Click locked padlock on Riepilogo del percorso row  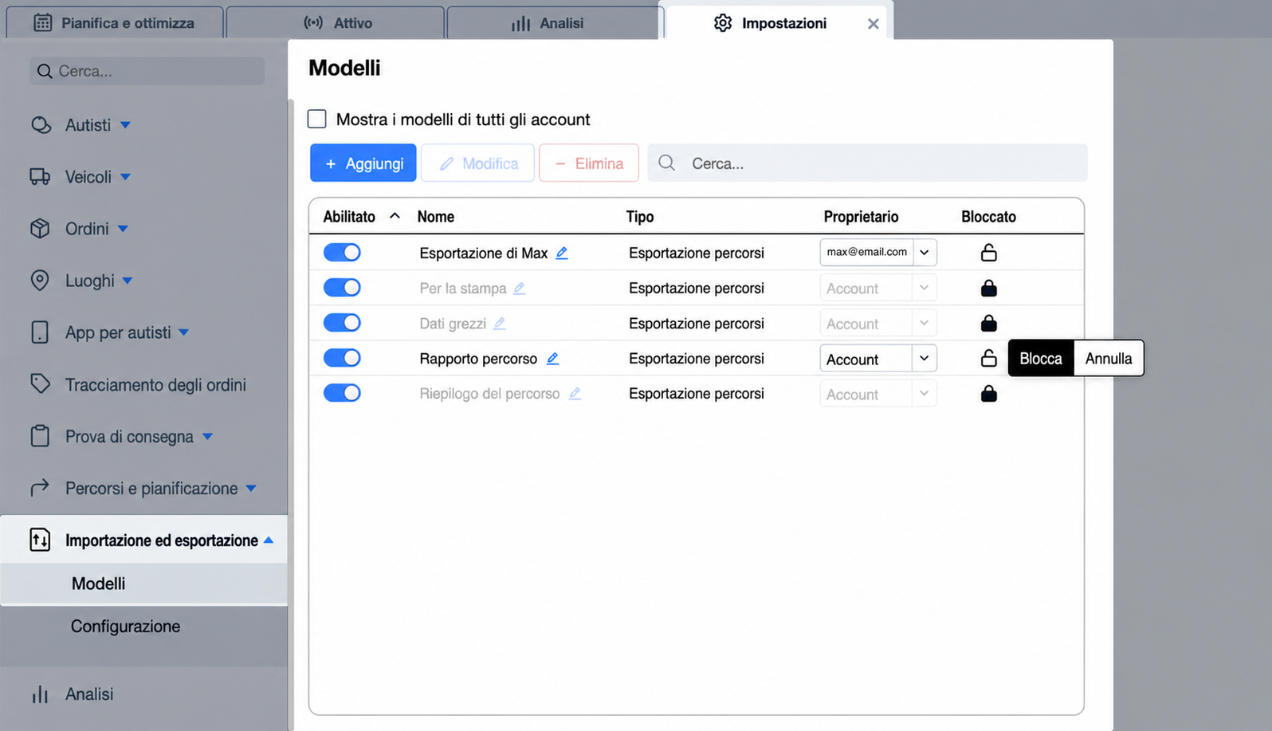(x=988, y=394)
